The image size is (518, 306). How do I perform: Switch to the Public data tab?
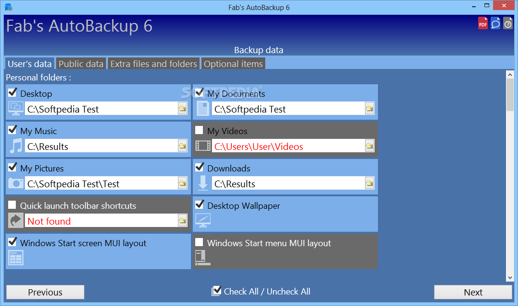click(81, 64)
